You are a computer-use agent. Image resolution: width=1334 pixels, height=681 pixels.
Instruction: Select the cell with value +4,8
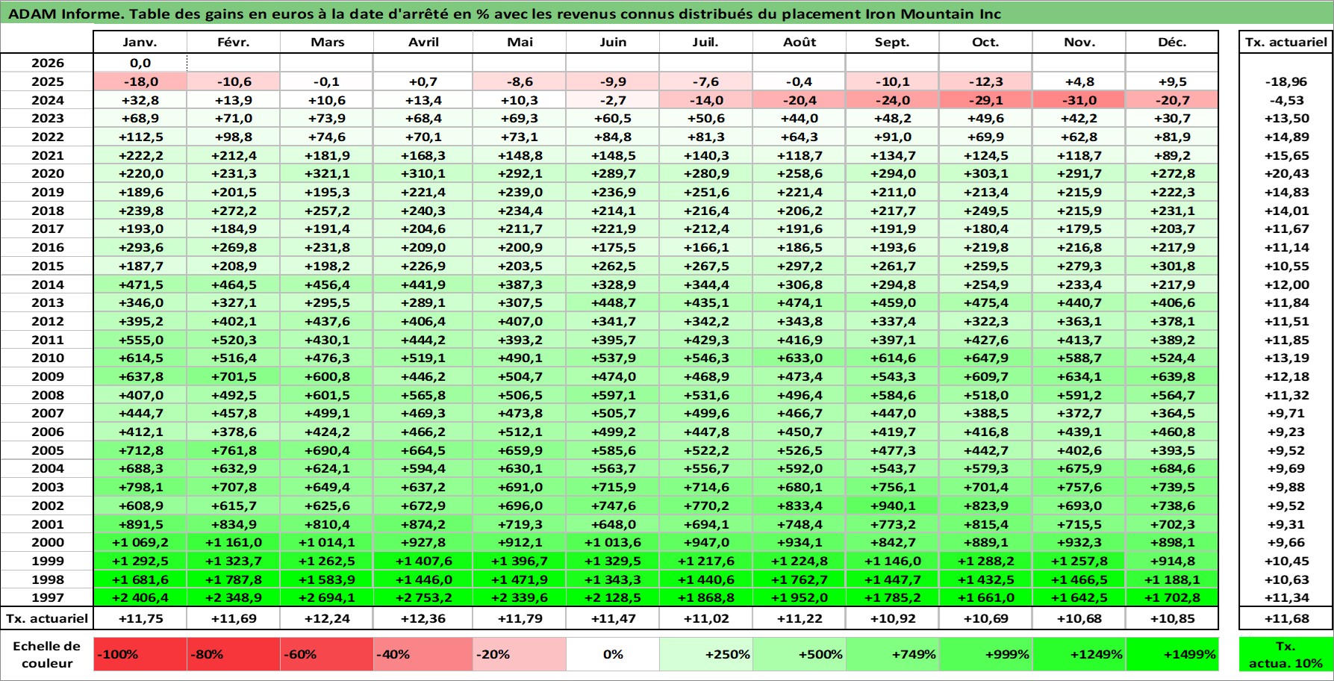[x=1079, y=81]
